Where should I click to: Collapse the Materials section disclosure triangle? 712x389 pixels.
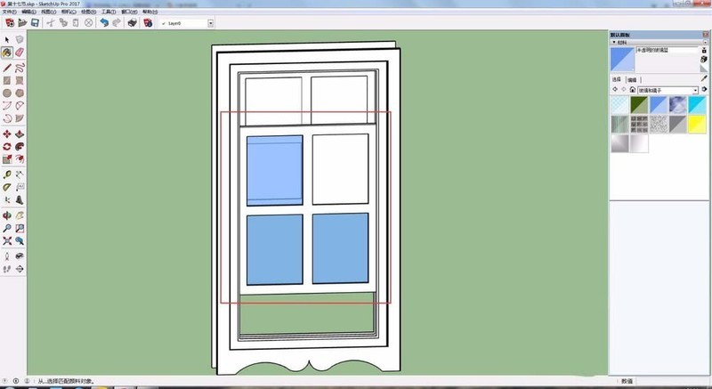614,42
